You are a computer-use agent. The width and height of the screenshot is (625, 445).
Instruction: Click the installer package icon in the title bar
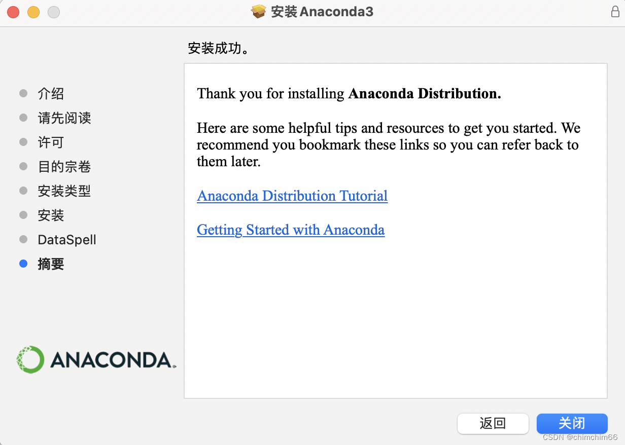click(258, 11)
